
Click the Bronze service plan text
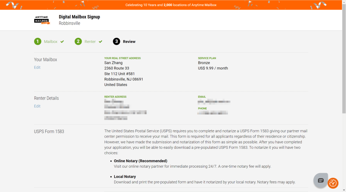[x=204, y=63]
